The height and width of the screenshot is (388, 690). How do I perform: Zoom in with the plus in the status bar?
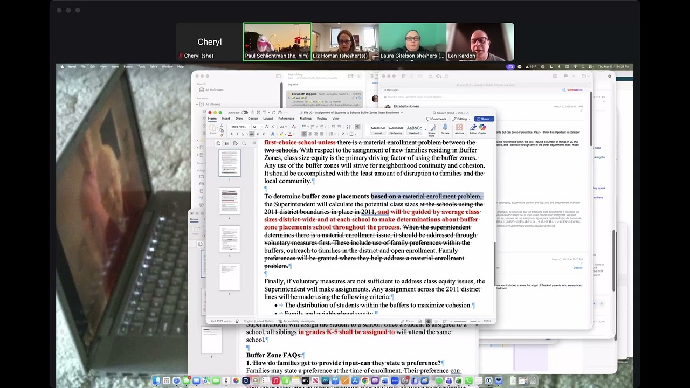click(x=479, y=321)
